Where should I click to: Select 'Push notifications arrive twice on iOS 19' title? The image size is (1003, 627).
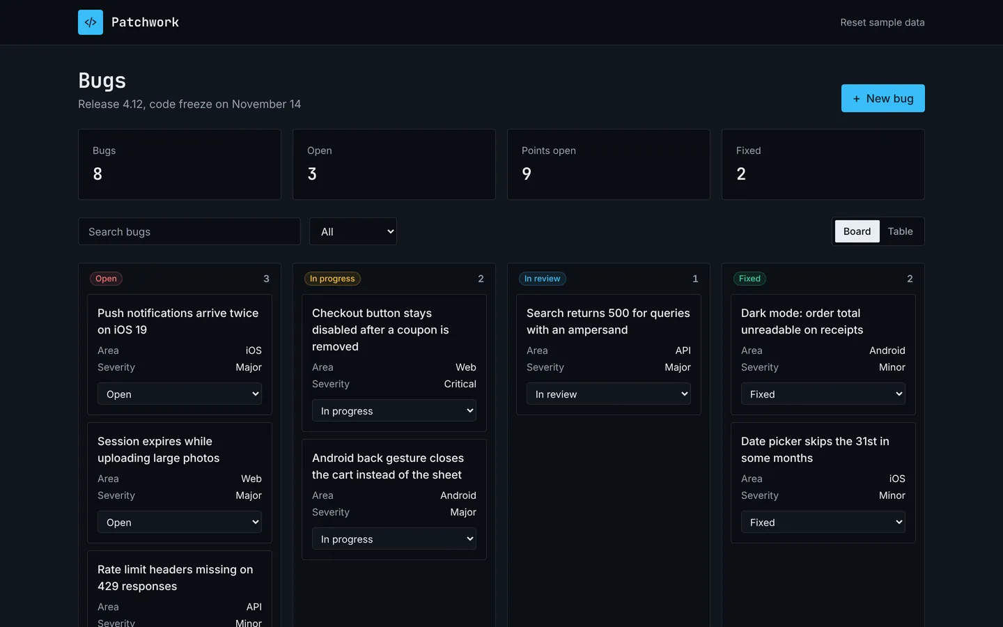pyautogui.click(x=178, y=321)
